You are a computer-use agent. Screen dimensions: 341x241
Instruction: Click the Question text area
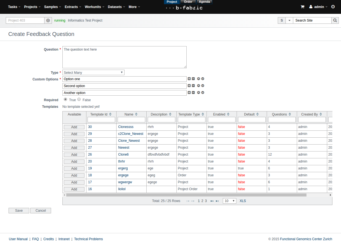[124, 57]
